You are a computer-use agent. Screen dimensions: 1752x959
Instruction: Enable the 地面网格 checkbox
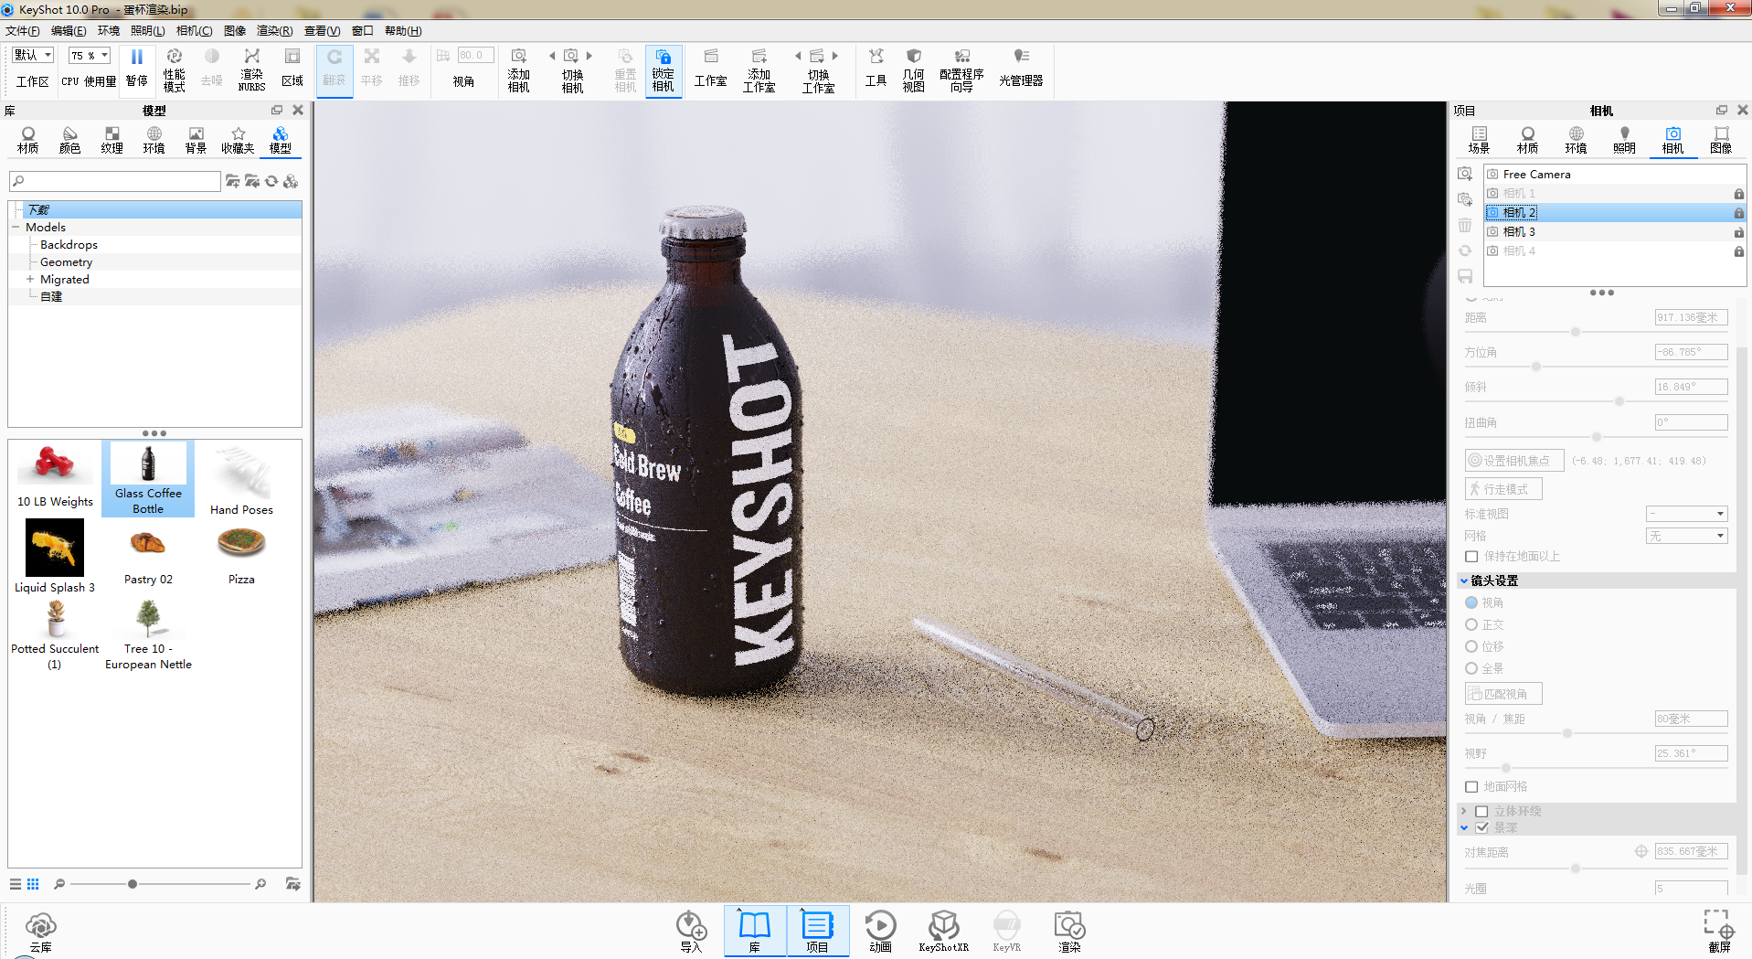coord(1471,786)
